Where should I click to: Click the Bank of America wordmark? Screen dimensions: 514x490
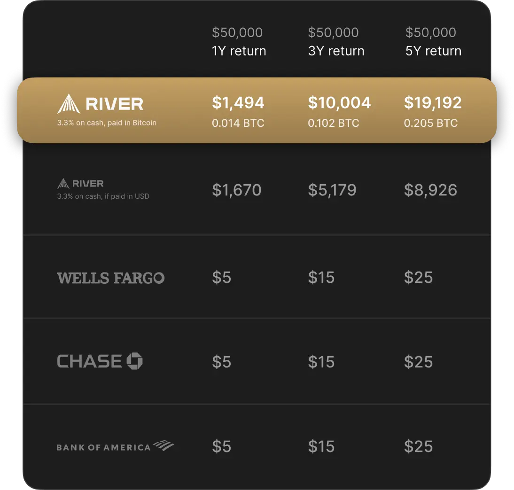[103, 447]
